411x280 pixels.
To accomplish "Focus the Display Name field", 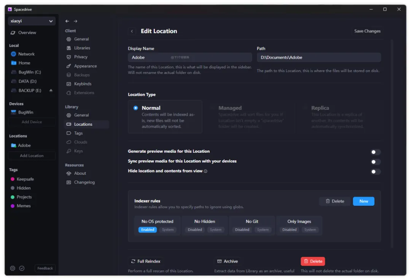I will (190, 57).
